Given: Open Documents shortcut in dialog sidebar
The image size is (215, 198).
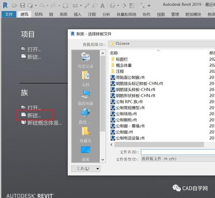Looking at the screenshot, I should click(x=86, y=79).
